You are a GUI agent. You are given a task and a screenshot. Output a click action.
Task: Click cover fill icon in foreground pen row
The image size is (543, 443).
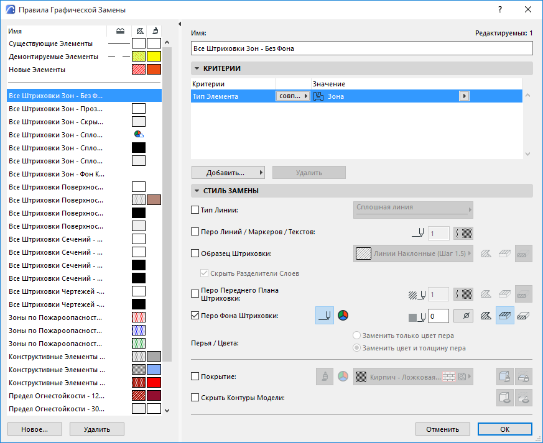pos(504,295)
